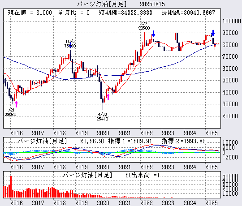
Task: Click the 3/7 90500 high annotation
Action: tap(144, 26)
